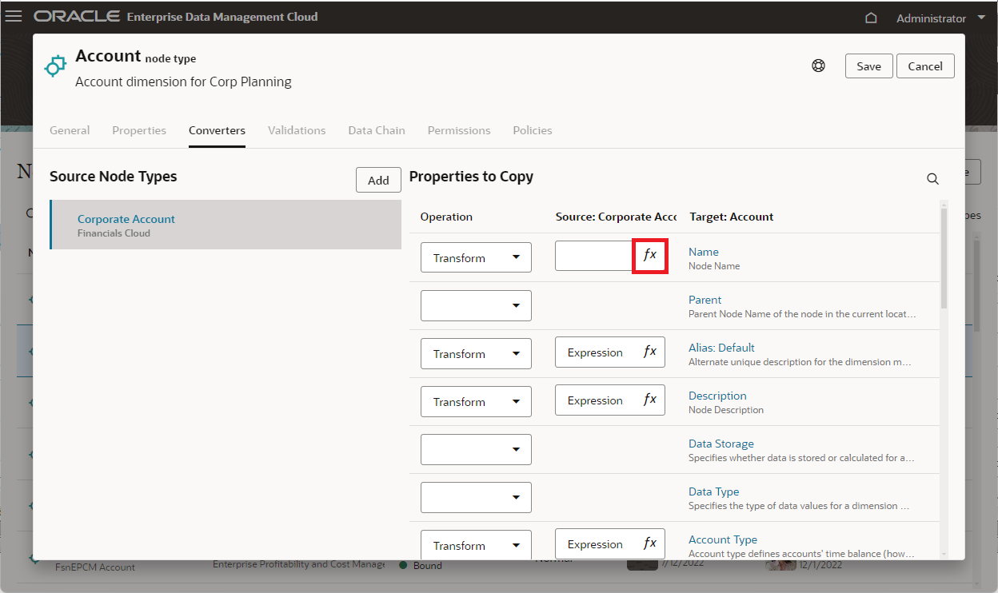Image resolution: width=998 pixels, height=593 pixels.
Task: Open Operation dropdown for Alias: Default
Action: click(x=476, y=353)
